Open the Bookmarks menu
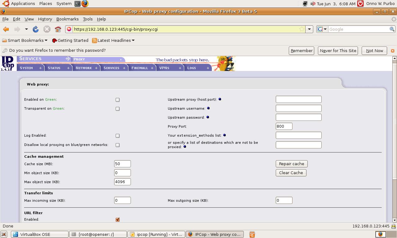The width and height of the screenshot is (397, 238). 67,19
